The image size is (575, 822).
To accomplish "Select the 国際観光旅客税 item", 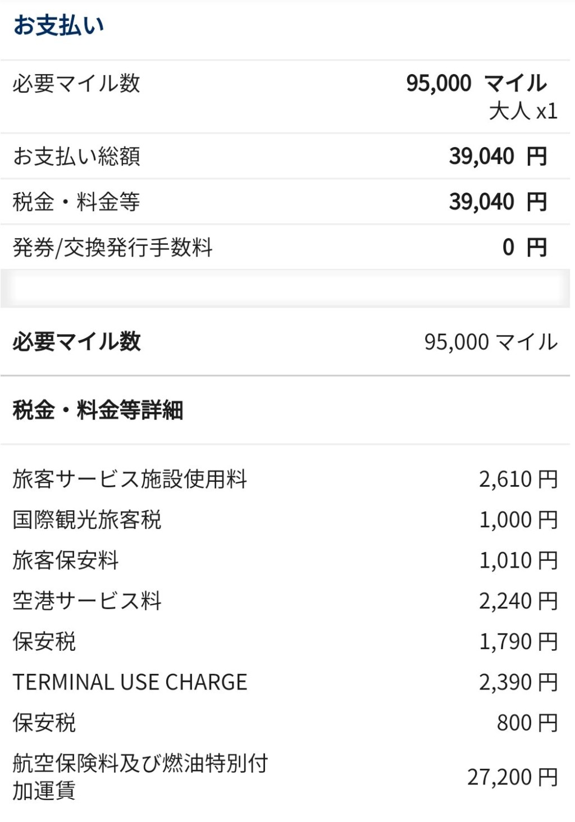I will (87, 520).
